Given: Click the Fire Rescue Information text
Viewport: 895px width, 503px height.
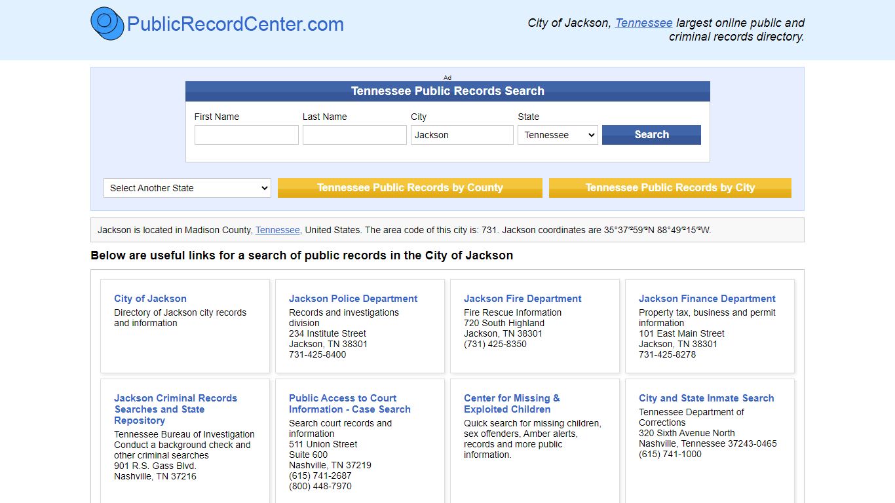Looking at the screenshot, I should pos(512,312).
